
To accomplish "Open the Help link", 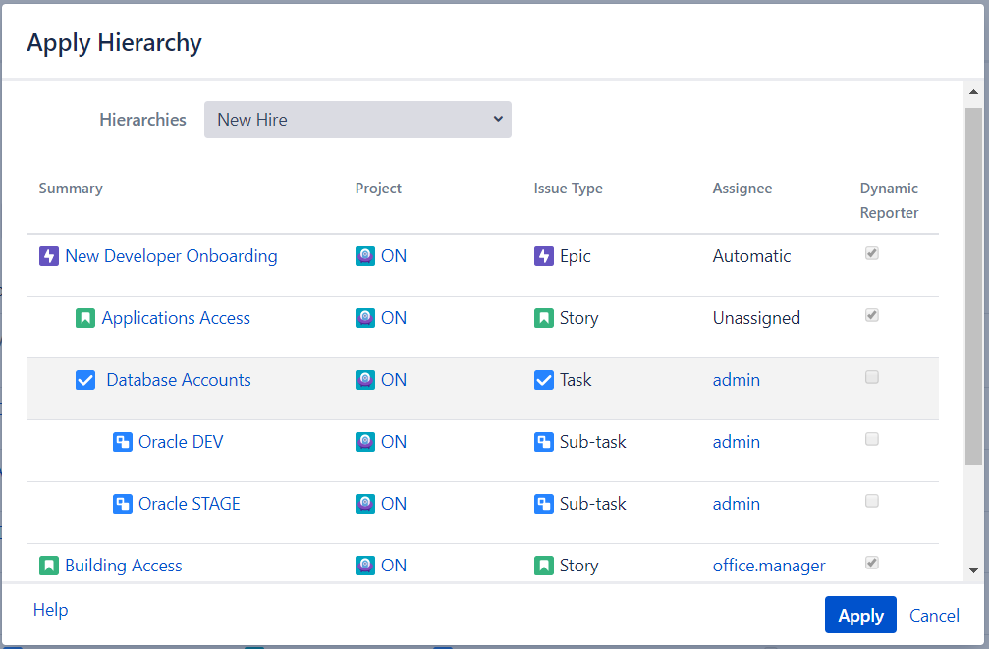I will tap(51, 610).
